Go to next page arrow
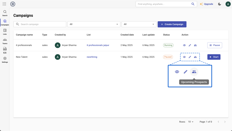Image resolution: width=232 pixels, height=131 pixels. [x=225, y=122]
